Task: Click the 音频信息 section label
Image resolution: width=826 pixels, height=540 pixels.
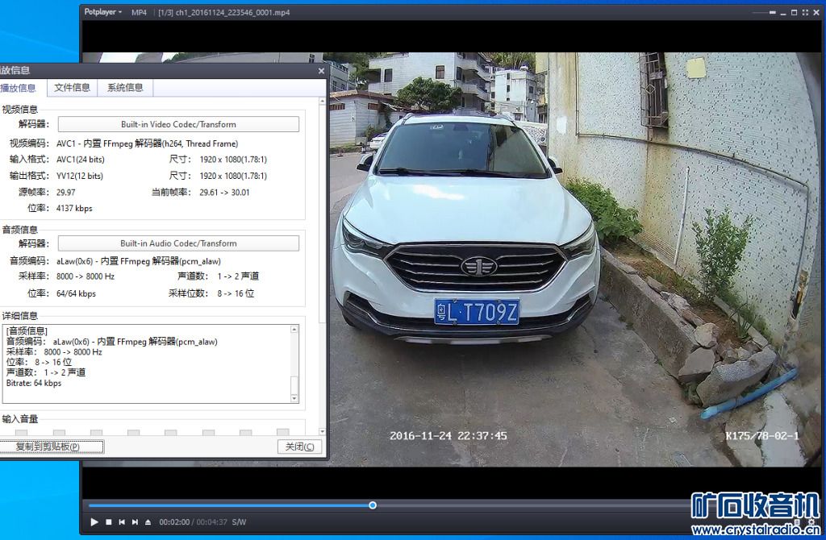Action: (x=20, y=230)
